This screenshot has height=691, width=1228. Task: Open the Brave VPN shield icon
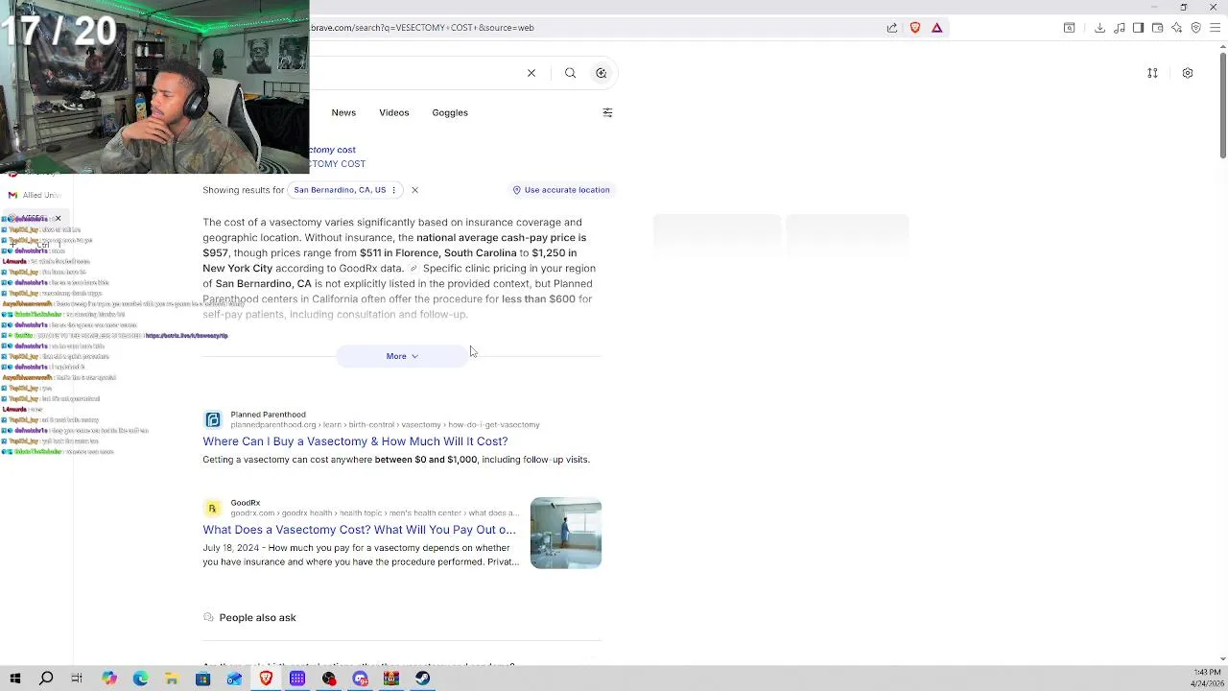pos(1196,28)
